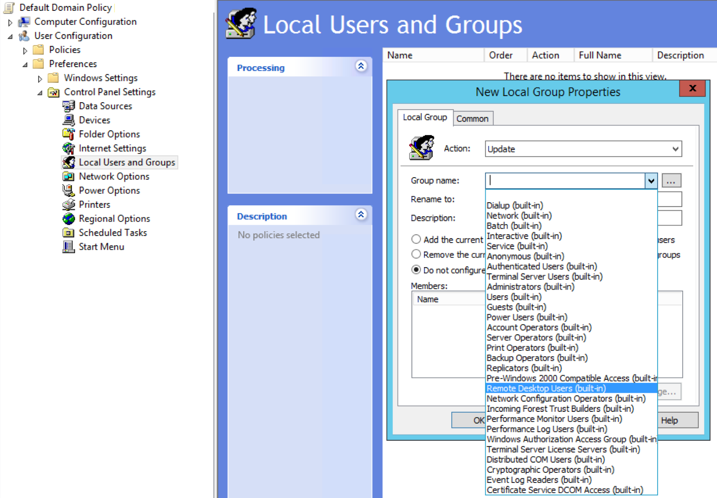717x498 pixels.
Task: Click the Regional Options globe icon
Action: click(68, 219)
